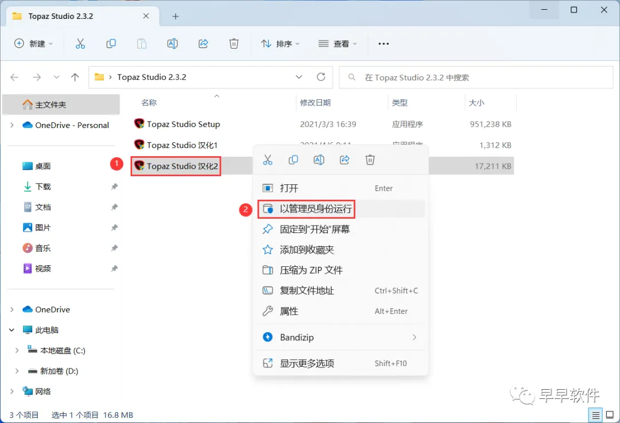Select 打开 (Open) in the context menu
The image size is (620, 423).
pos(341,188)
